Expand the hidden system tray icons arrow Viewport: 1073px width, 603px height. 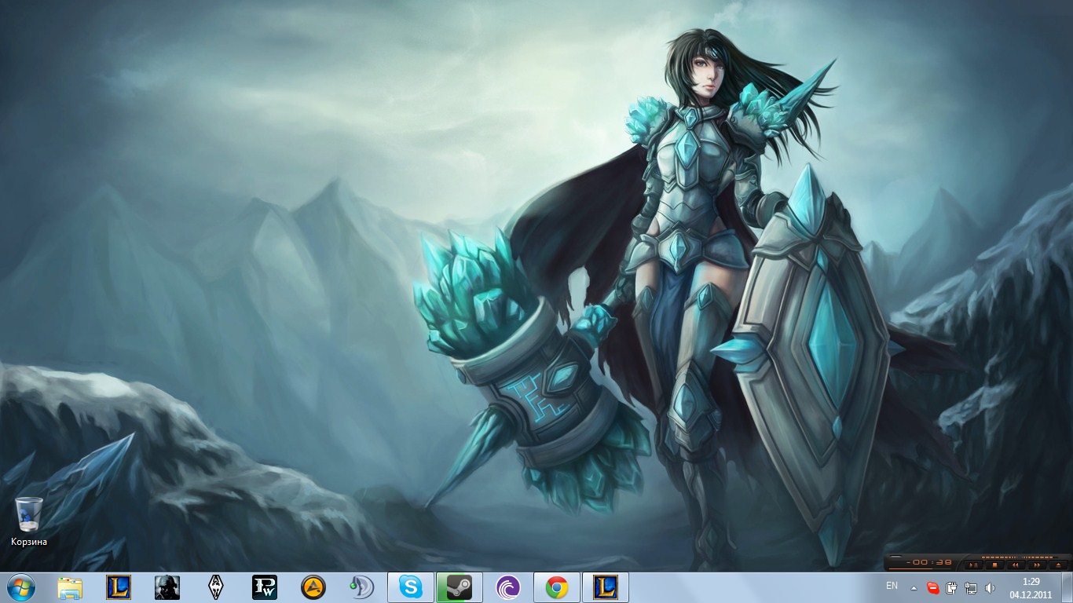914,587
